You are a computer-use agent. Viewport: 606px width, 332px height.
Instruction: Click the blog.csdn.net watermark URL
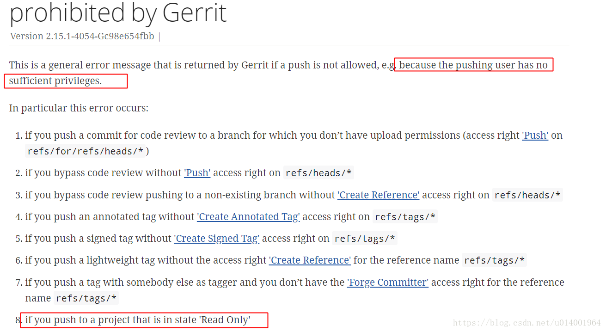click(x=527, y=323)
